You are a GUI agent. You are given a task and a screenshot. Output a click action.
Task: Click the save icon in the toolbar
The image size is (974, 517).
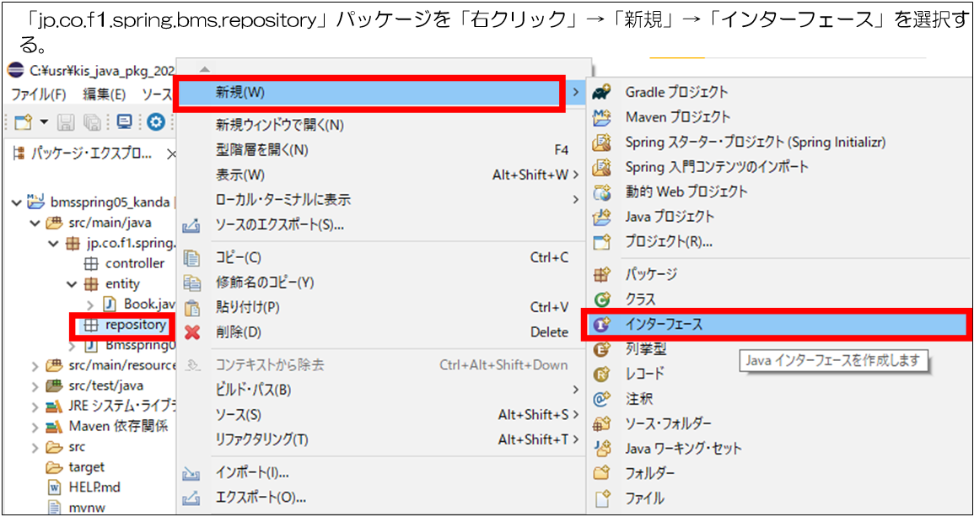[x=67, y=122]
